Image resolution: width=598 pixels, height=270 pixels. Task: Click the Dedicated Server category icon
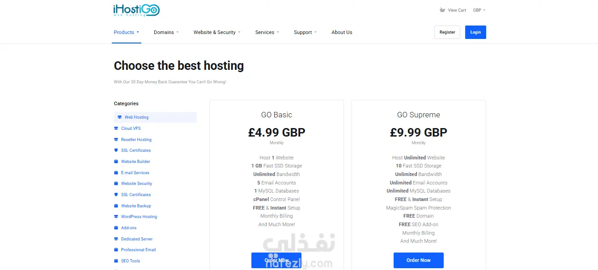pos(116,239)
